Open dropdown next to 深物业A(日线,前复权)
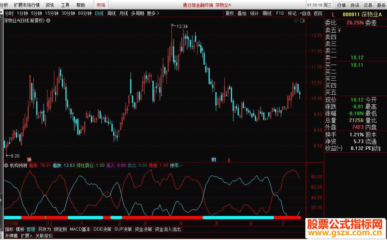The image size is (387, 240). pos(48,20)
